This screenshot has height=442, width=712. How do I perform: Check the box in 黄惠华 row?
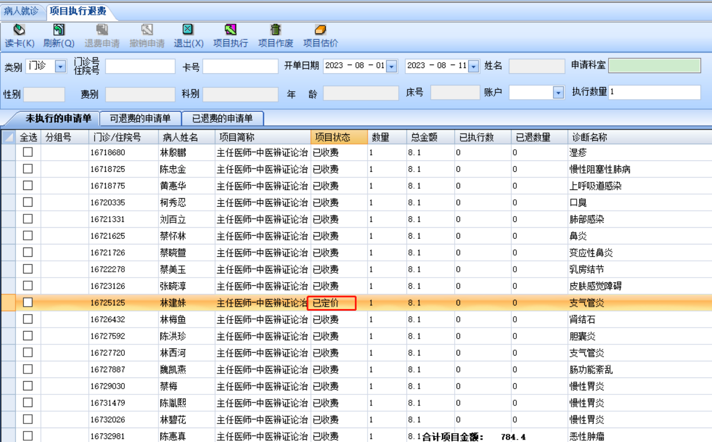click(28, 185)
